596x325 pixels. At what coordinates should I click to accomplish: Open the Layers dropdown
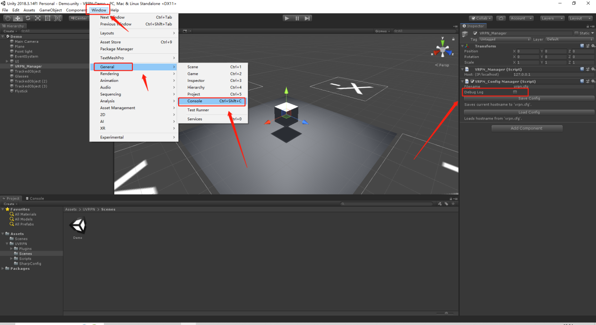[552, 18]
